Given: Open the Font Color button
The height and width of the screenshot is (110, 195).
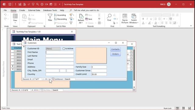Looking at the screenshot, I should (x=143, y=23).
